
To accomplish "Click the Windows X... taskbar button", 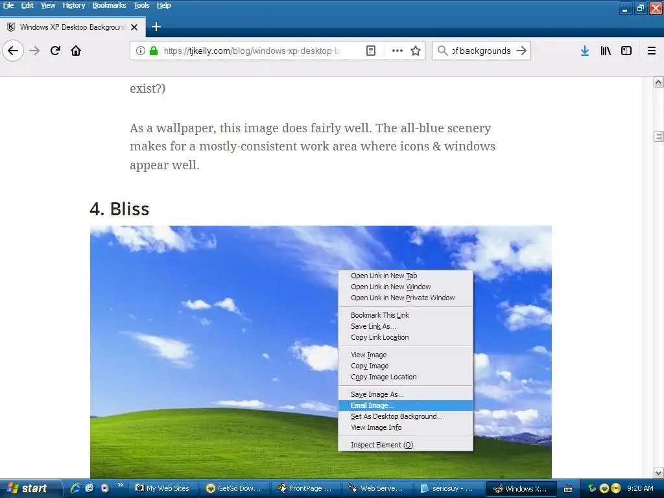I will (x=521, y=488).
